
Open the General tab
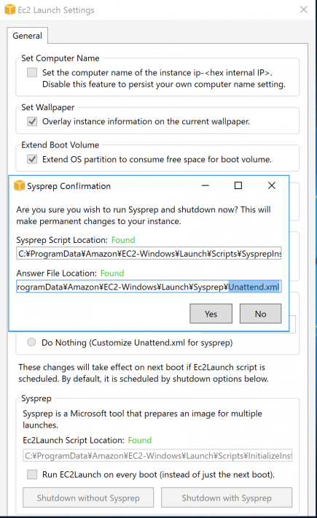coord(28,36)
